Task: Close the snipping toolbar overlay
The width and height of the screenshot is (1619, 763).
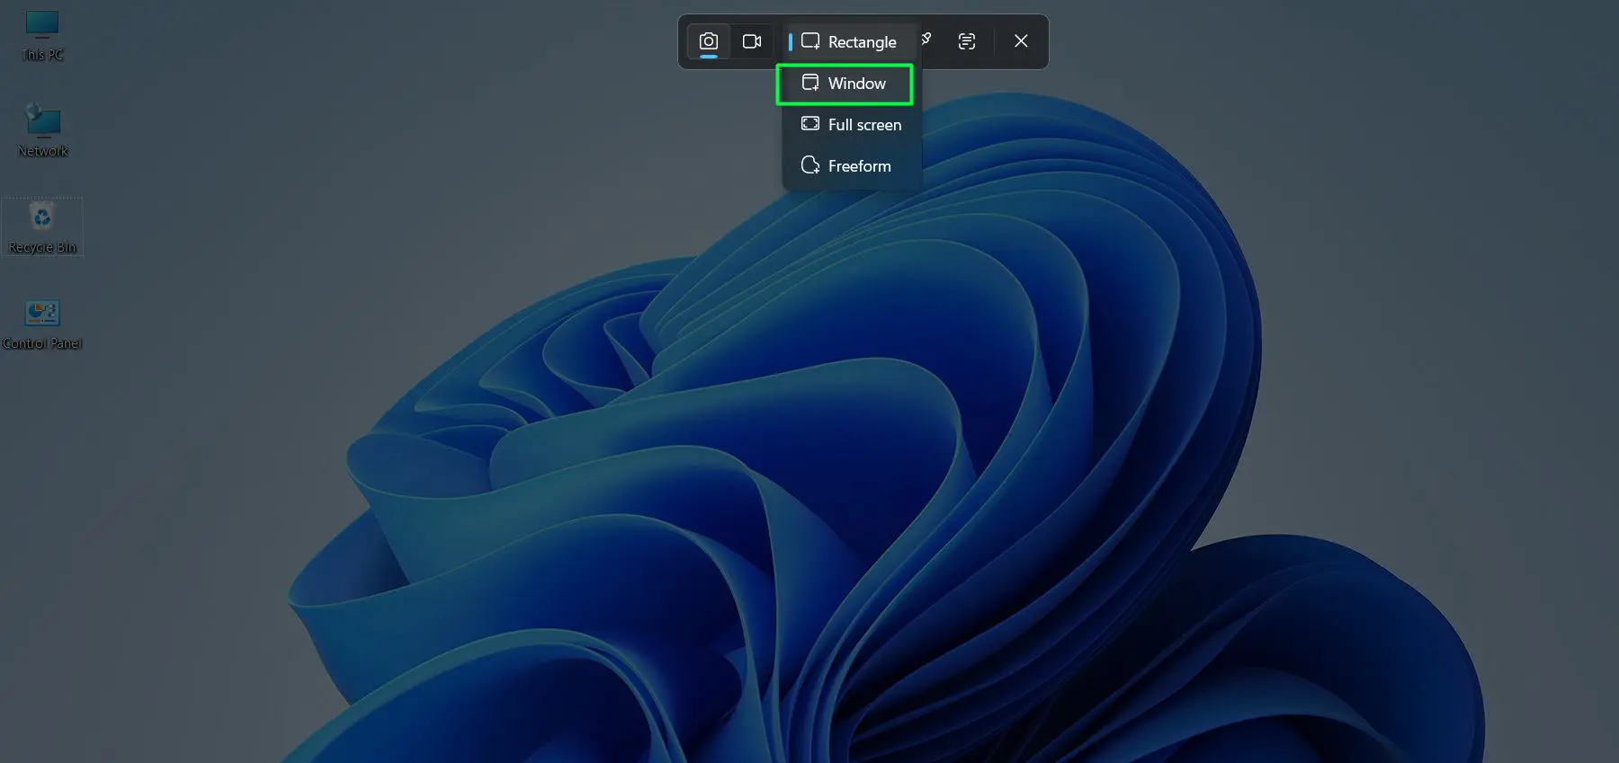Action: [x=1021, y=41]
